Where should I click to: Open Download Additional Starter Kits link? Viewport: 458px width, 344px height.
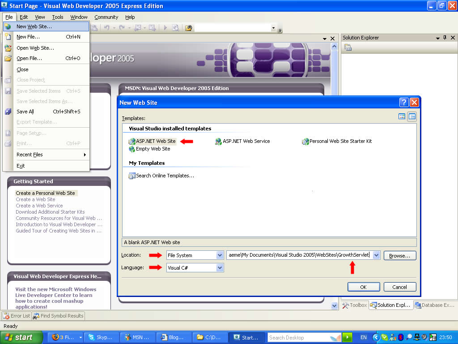50,212
